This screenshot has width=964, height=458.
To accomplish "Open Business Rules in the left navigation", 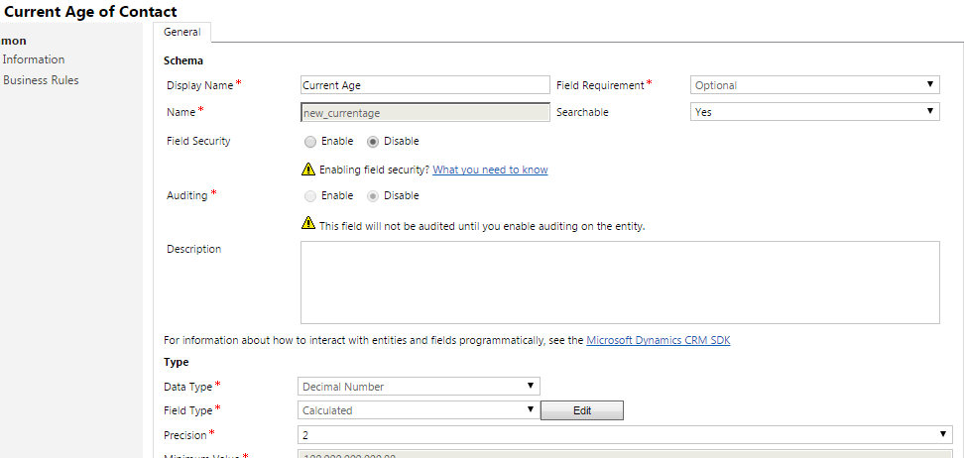I will (41, 80).
